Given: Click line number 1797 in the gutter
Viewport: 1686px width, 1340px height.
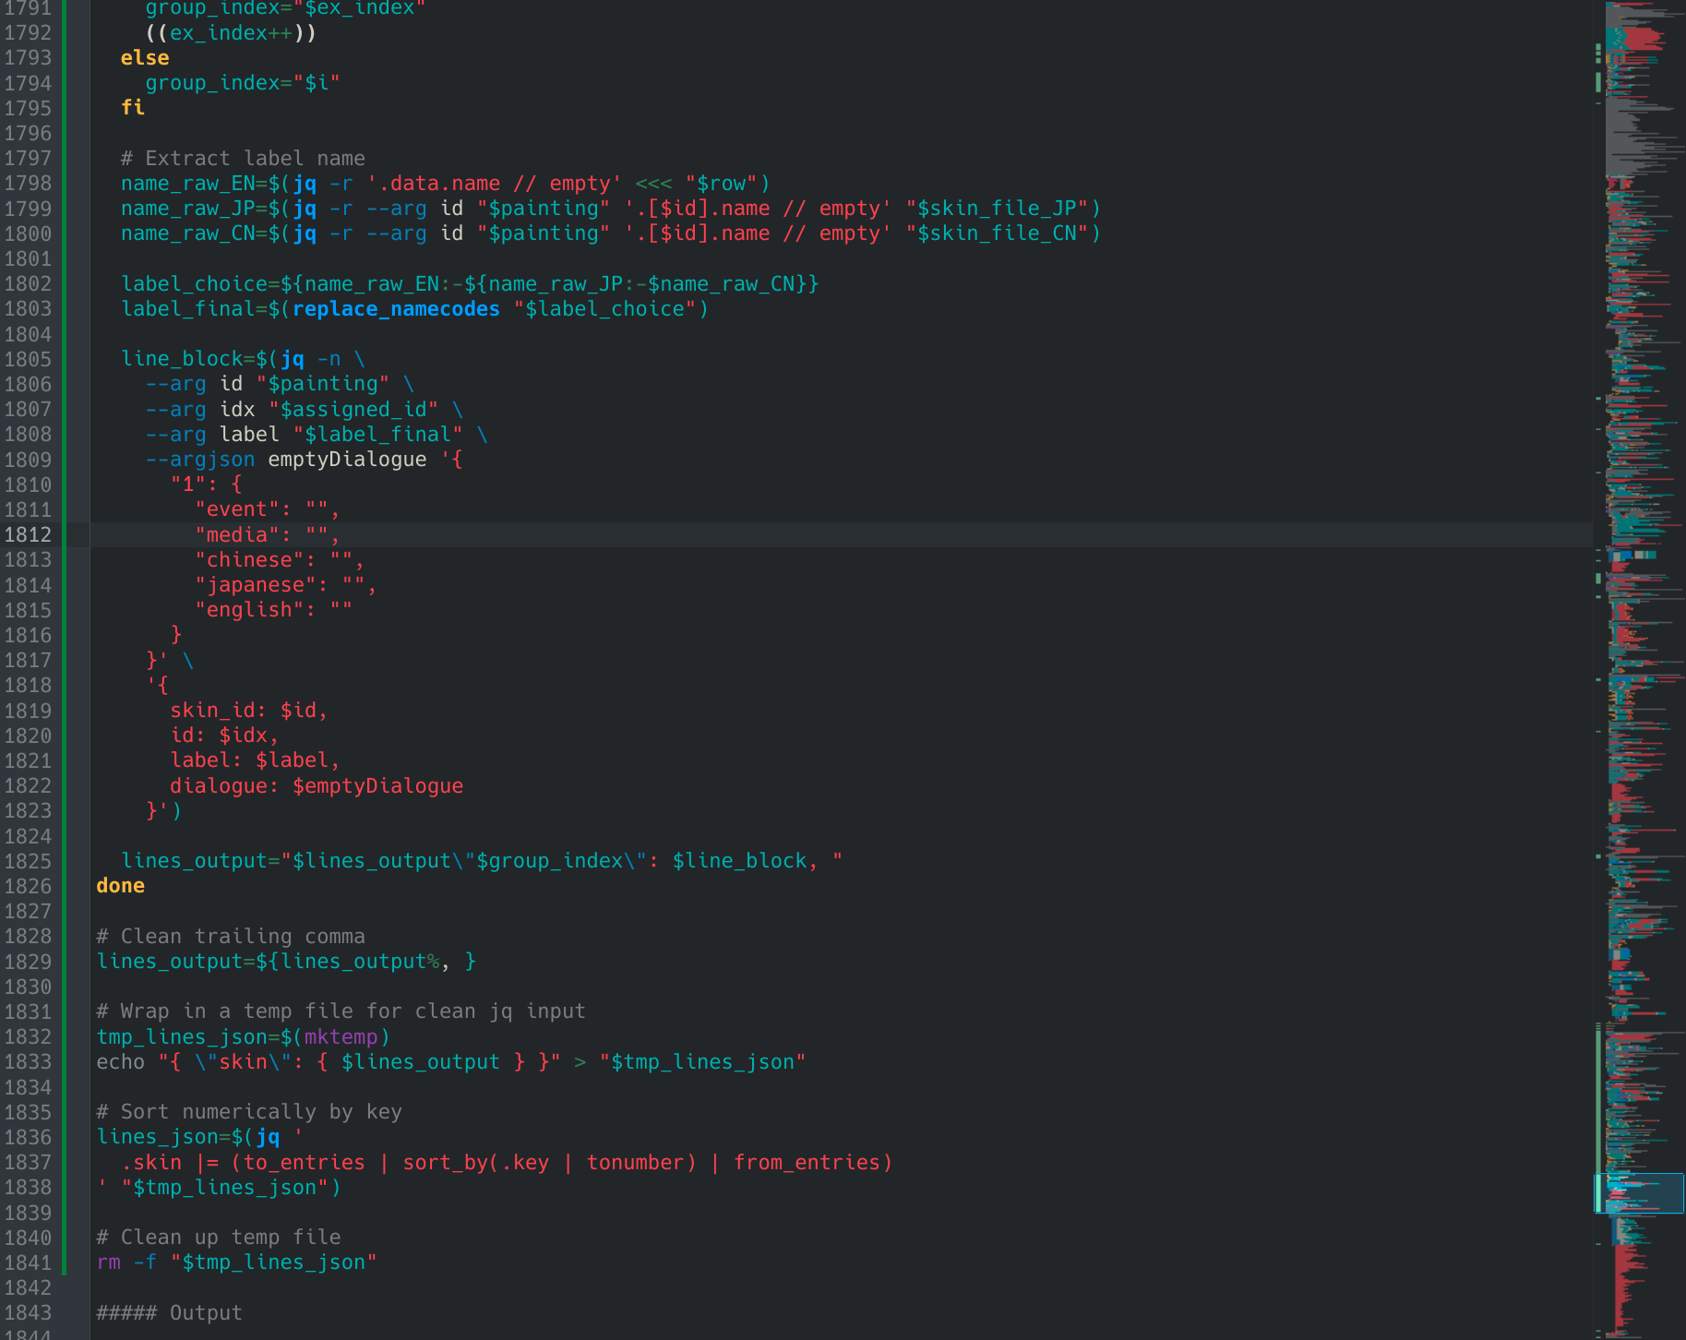Looking at the screenshot, I should click(28, 158).
